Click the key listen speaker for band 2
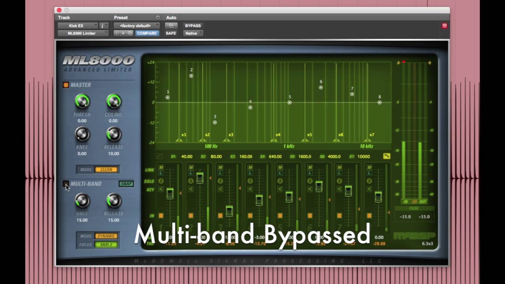 pos(191,189)
